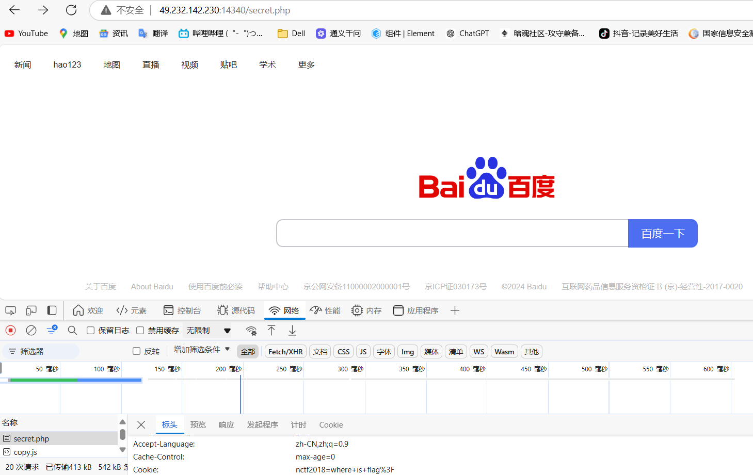Open the 翻译 bookmark
This screenshot has width=753, height=475.
pos(153,34)
